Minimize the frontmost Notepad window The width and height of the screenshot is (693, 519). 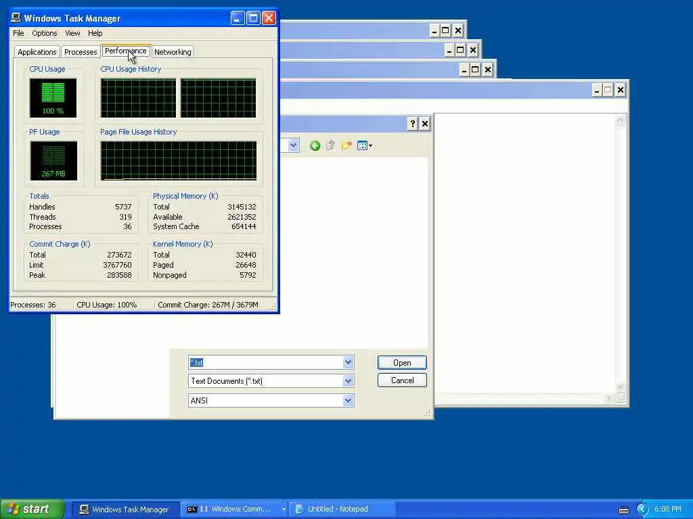click(597, 90)
